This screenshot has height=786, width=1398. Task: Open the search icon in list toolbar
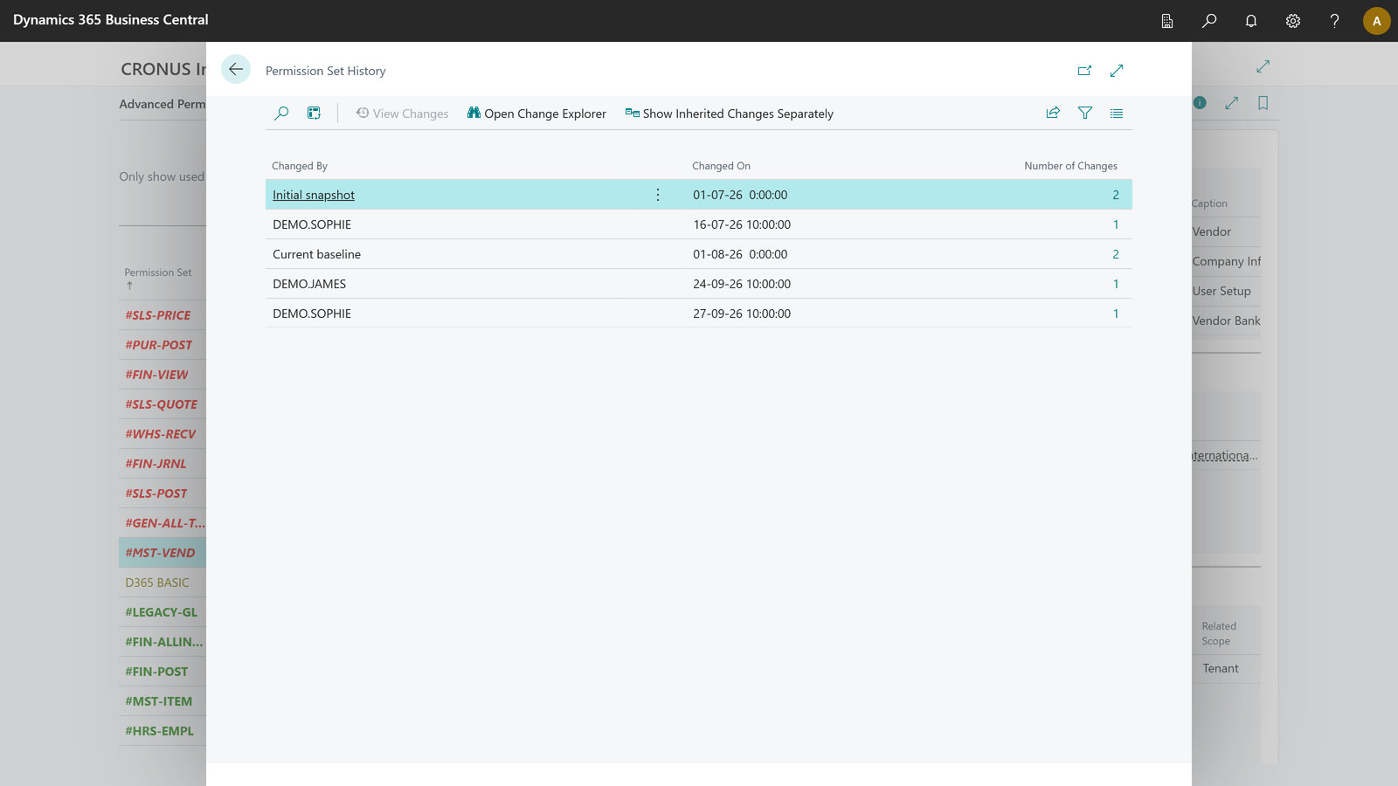click(x=281, y=114)
